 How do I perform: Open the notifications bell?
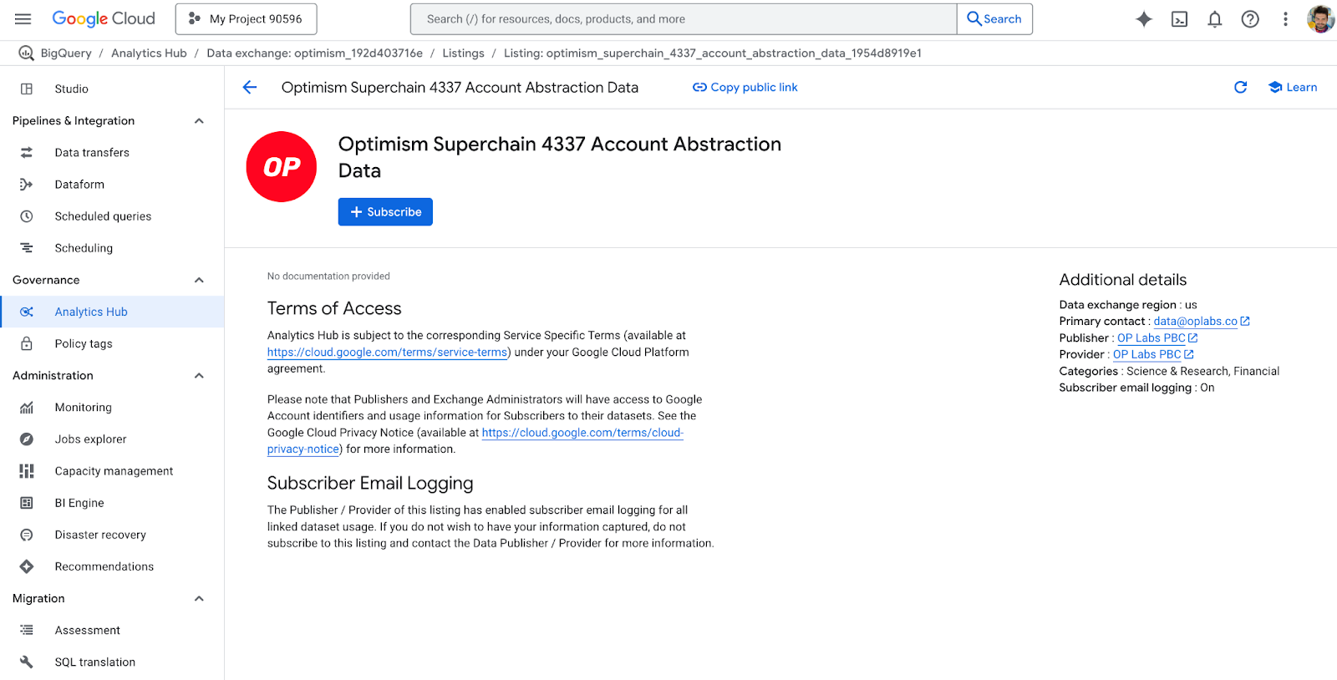pos(1215,19)
